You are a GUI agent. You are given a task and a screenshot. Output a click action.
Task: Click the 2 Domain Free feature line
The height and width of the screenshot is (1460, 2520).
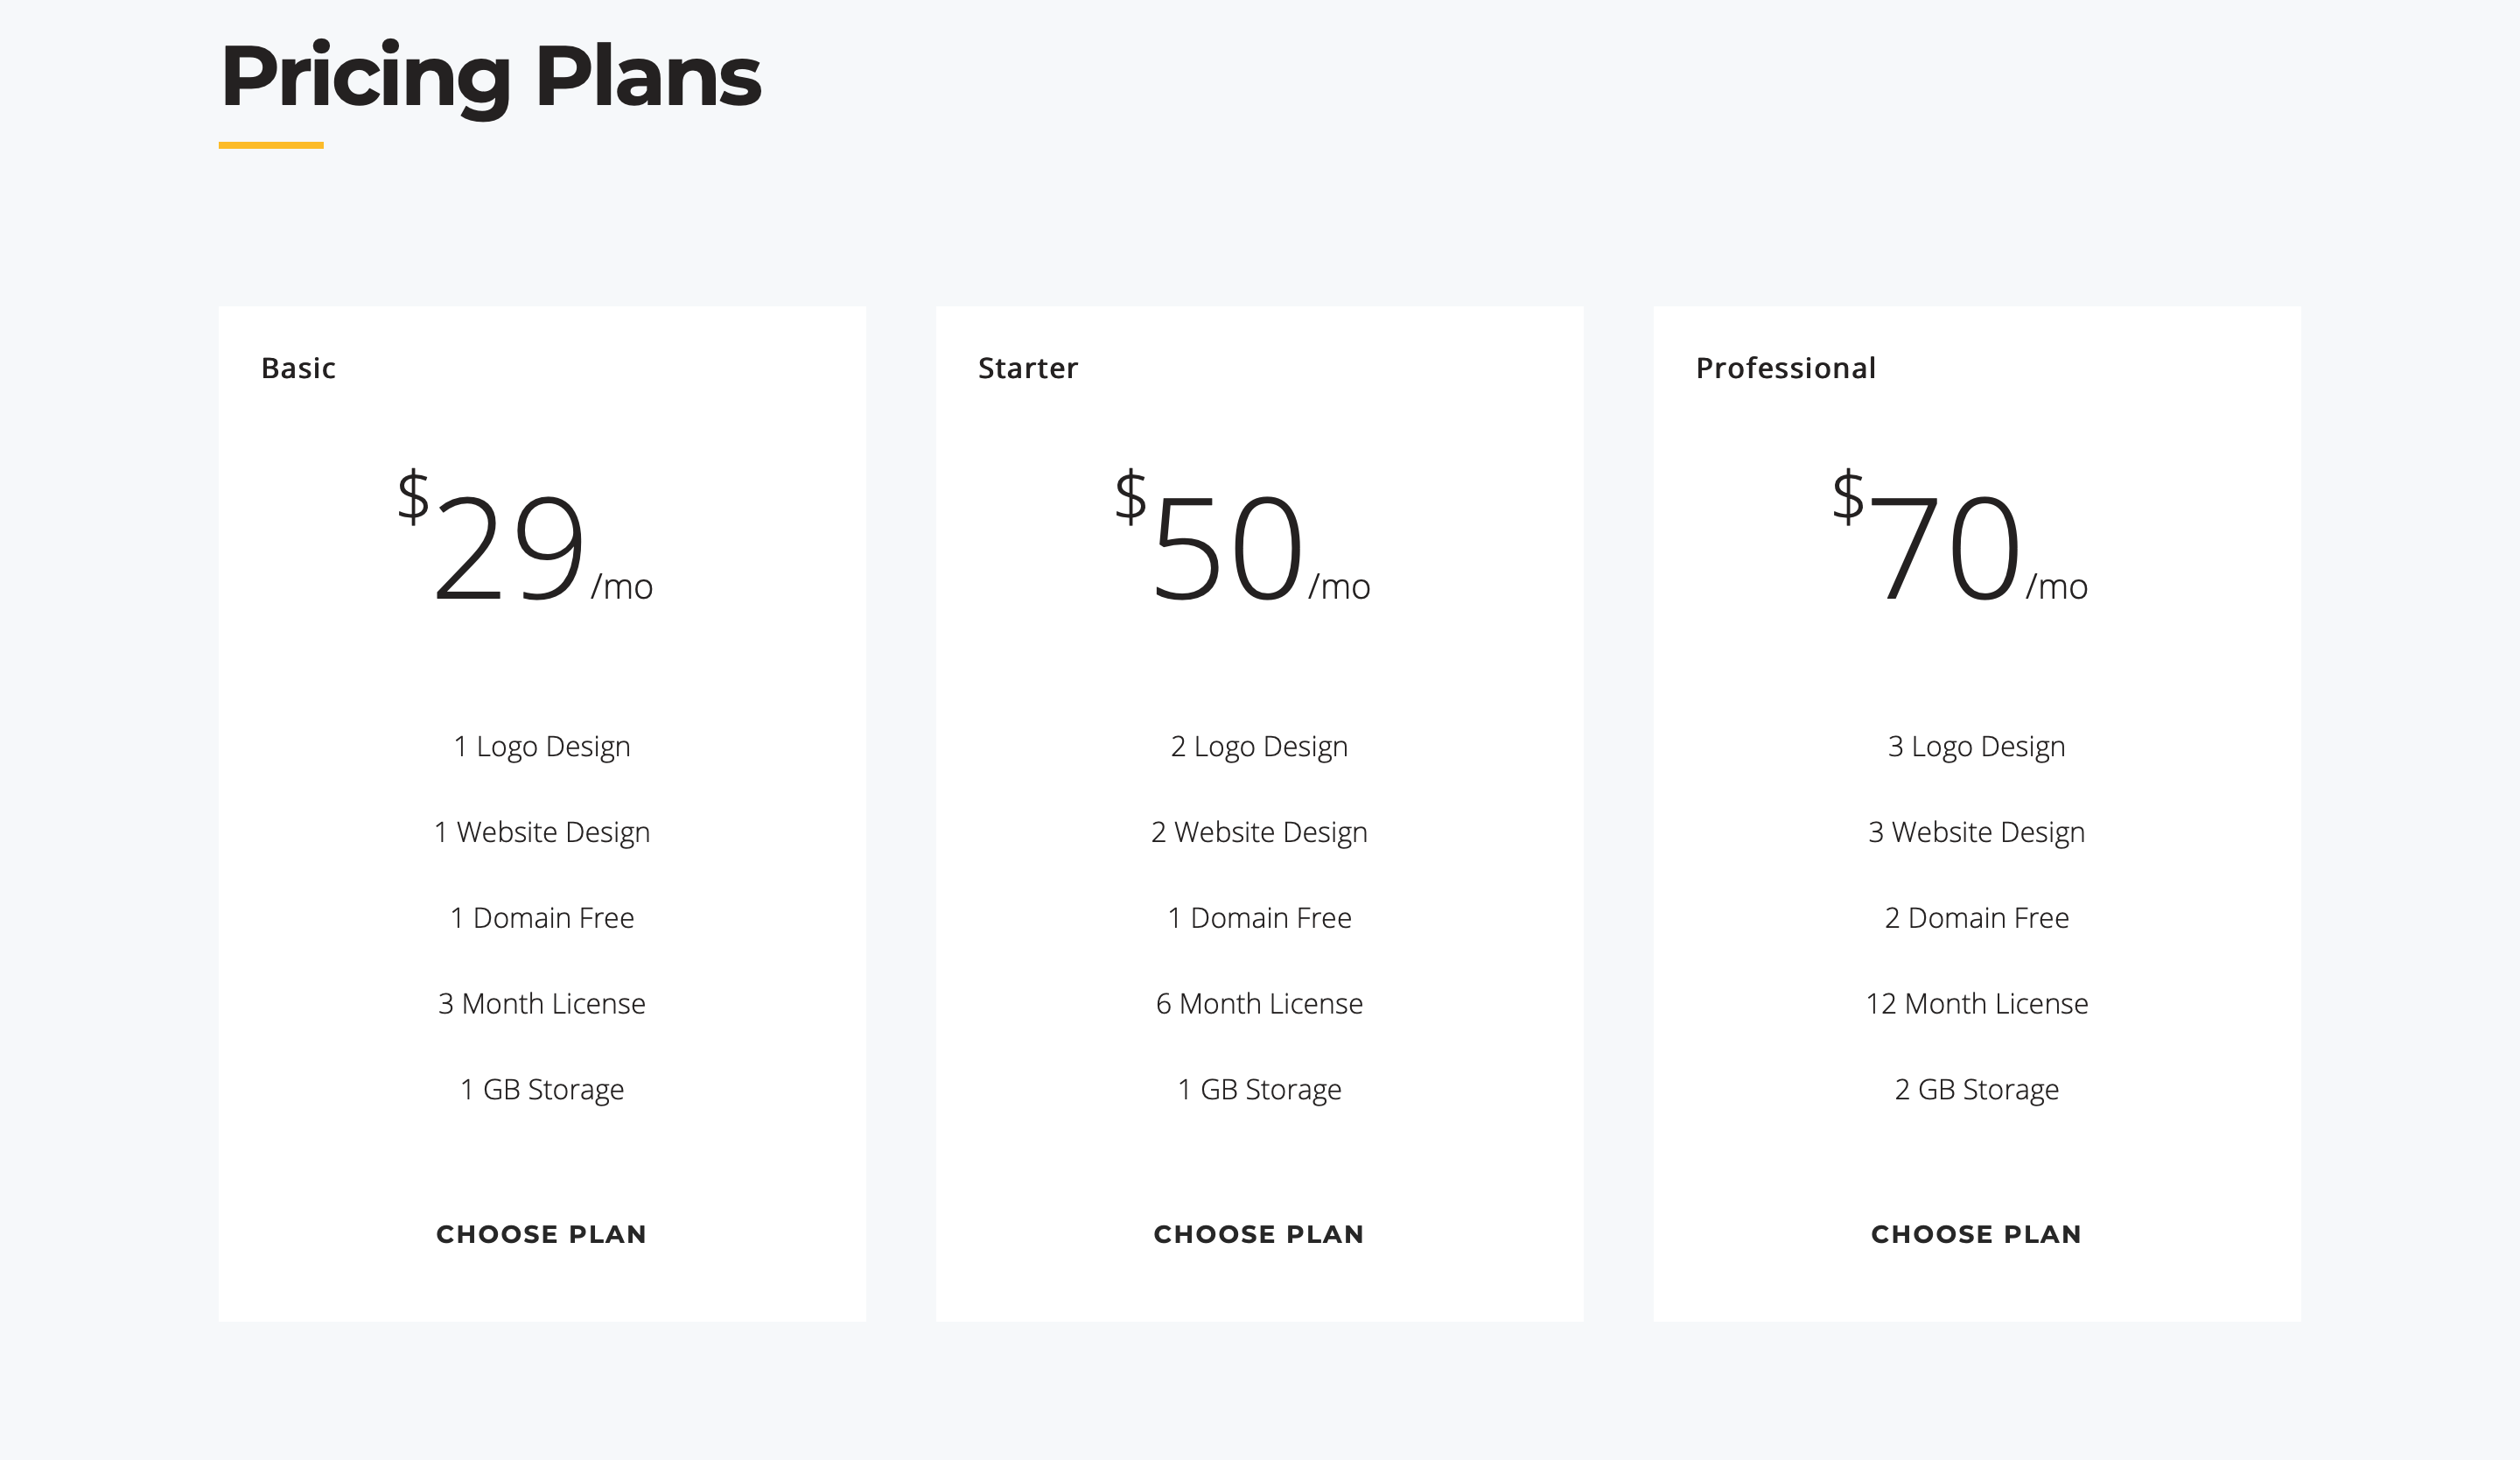click(1977, 918)
